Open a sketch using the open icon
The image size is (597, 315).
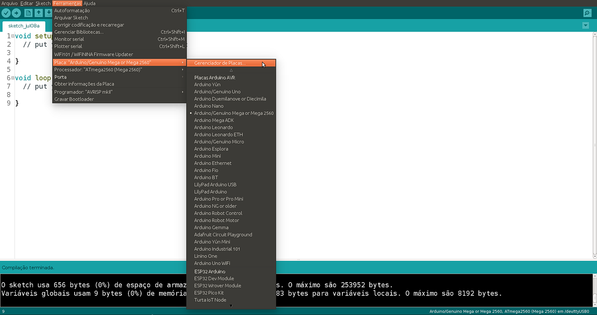[x=38, y=13]
